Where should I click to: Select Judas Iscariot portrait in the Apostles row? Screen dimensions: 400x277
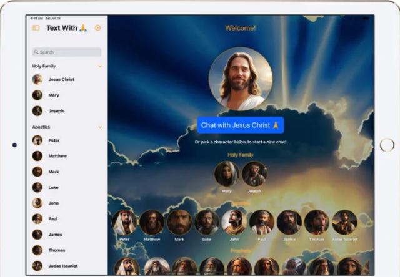coord(344,222)
